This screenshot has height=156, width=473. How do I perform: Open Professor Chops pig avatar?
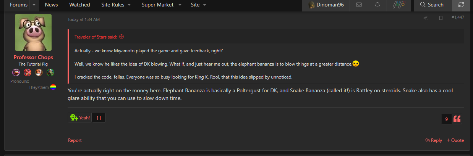33,32
